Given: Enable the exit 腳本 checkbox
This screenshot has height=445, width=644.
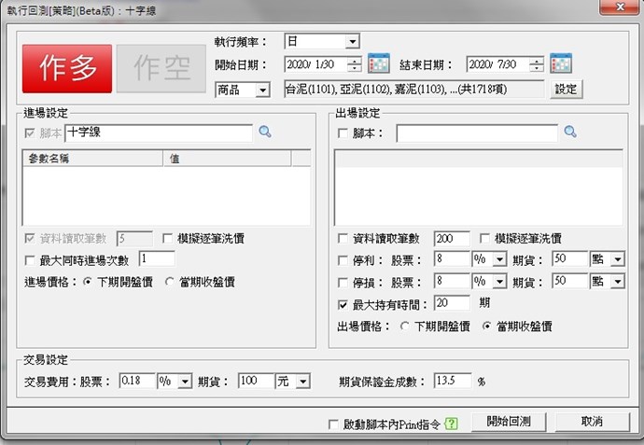Looking at the screenshot, I should 343,133.
